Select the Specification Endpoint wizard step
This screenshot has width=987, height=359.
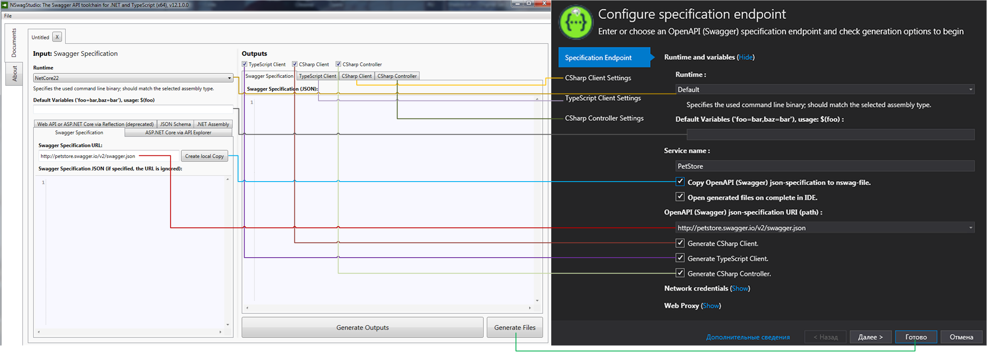click(x=605, y=57)
